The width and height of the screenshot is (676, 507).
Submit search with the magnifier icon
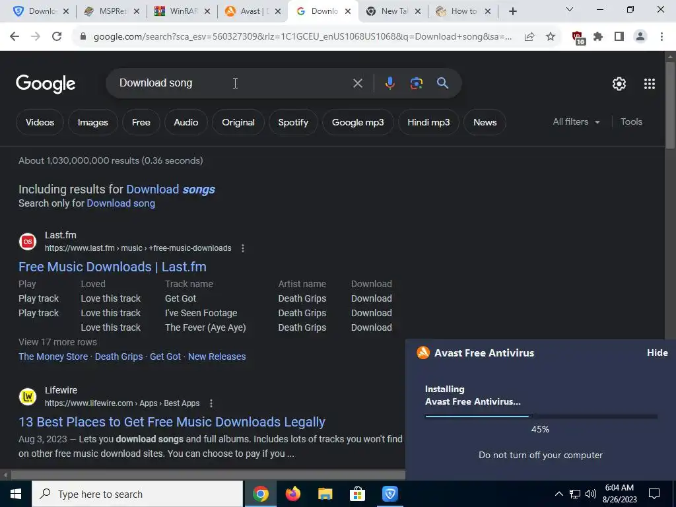click(x=442, y=83)
